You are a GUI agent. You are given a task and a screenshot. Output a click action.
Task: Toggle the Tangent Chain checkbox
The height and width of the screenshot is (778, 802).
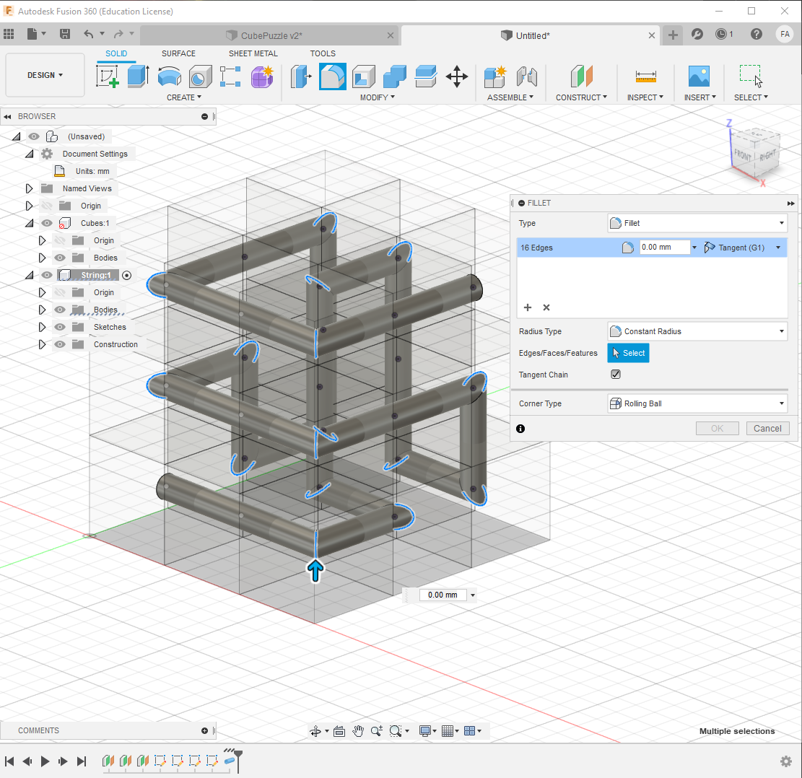(x=615, y=374)
